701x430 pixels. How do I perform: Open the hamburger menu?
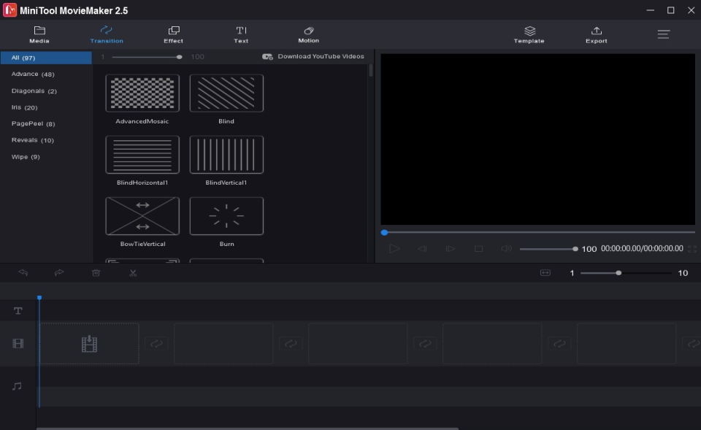tap(664, 34)
